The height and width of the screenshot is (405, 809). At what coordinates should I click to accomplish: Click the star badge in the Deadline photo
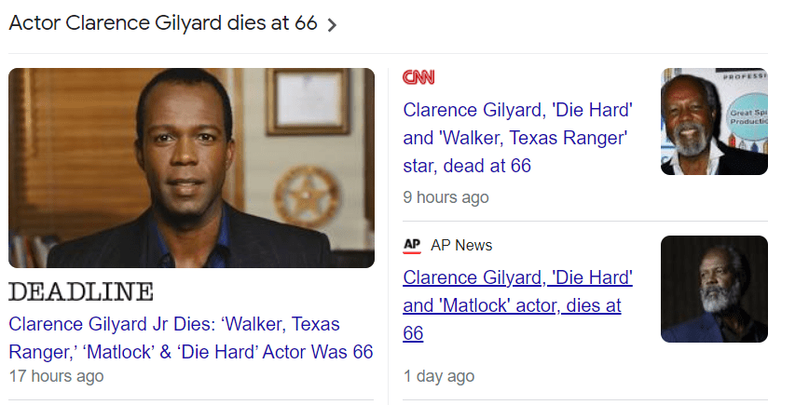(307, 196)
